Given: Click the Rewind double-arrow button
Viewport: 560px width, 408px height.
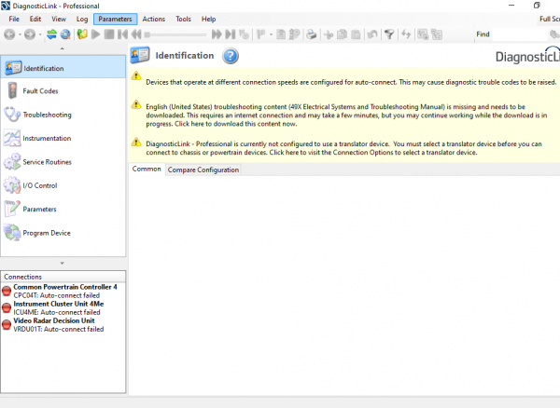Looking at the screenshot, I should pos(136,34).
